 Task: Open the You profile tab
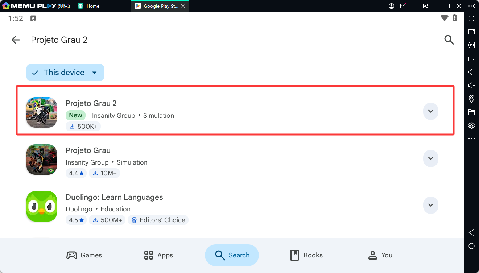pyautogui.click(x=380, y=255)
